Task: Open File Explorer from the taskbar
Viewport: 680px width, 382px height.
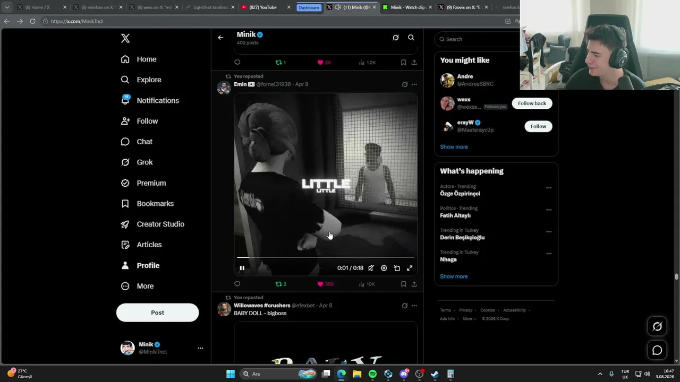Action: point(357,374)
